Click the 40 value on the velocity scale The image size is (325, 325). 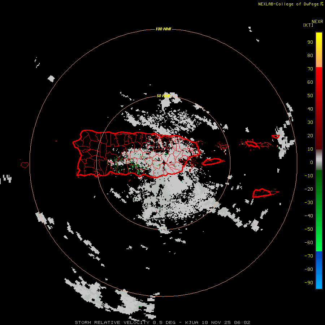[x=310, y=109]
